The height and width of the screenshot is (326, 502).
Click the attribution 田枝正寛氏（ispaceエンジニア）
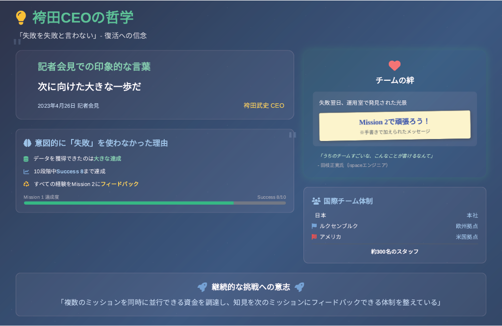pos(353,165)
